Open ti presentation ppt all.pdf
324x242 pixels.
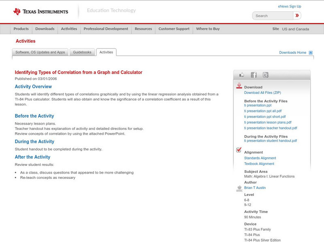click(x=263, y=111)
